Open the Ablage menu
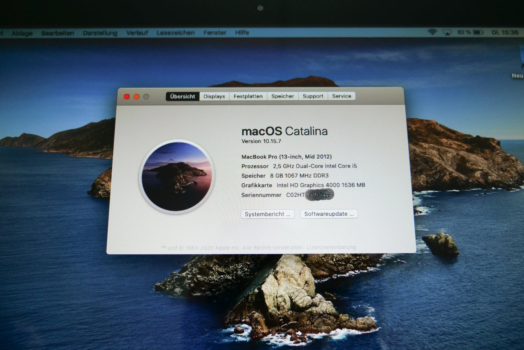Screen dimensions: 524x350 22,33
